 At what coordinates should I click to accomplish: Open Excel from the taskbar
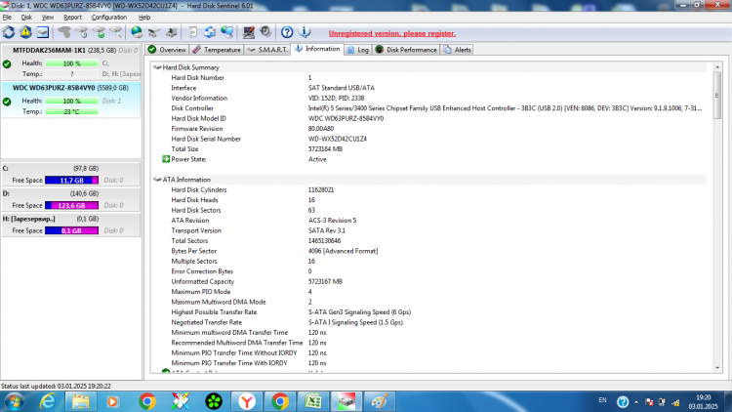pos(313,401)
